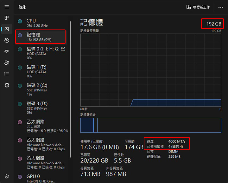
Task: Click the 5.5 GB cached value
Action: pos(122,160)
